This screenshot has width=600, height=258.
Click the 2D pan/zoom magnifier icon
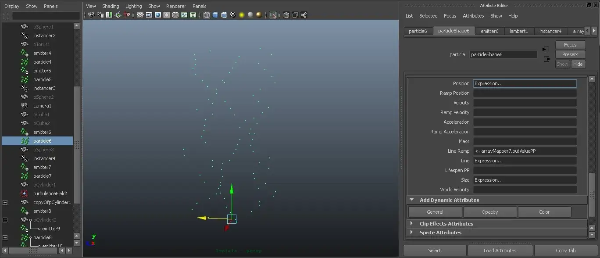click(127, 15)
